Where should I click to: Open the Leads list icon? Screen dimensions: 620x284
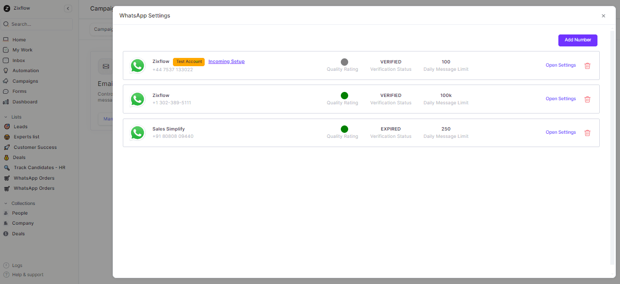pyautogui.click(x=6, y=126)
